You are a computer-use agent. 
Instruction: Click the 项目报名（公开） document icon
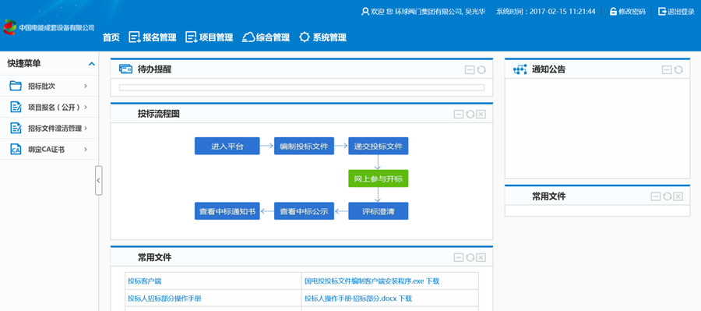16,107
